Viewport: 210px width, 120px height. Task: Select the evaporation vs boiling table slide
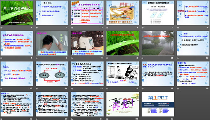(x=87, y=13)
